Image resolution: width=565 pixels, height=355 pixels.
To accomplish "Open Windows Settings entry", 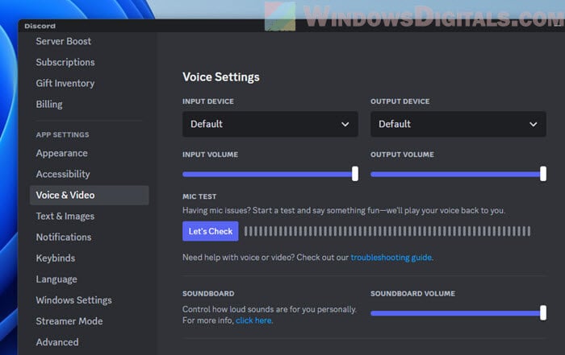I will (73, 300).
